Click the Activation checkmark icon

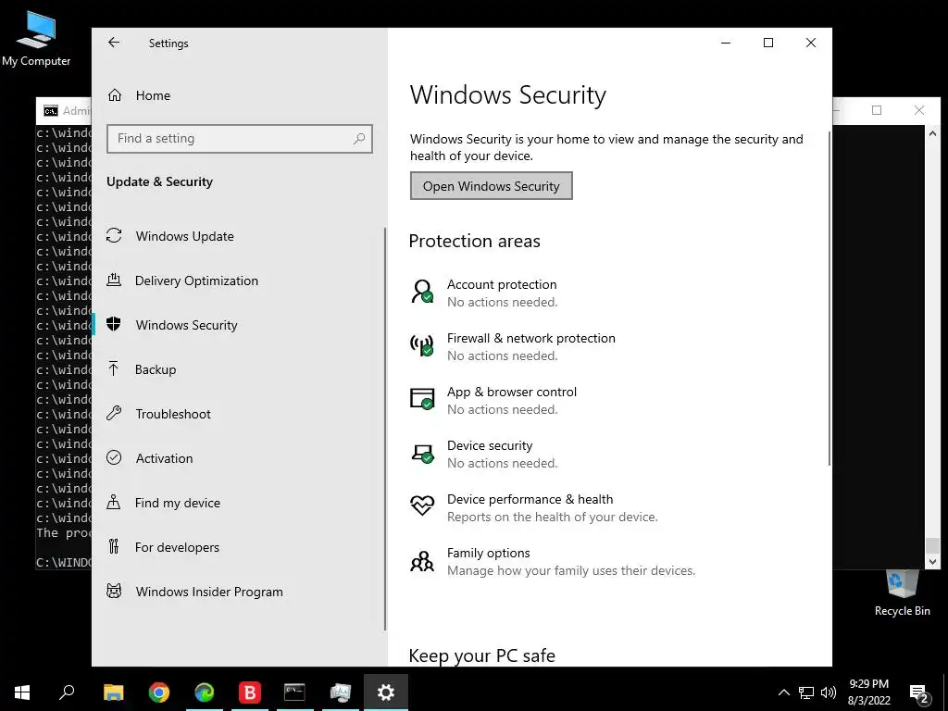click(x=114, y=457)
